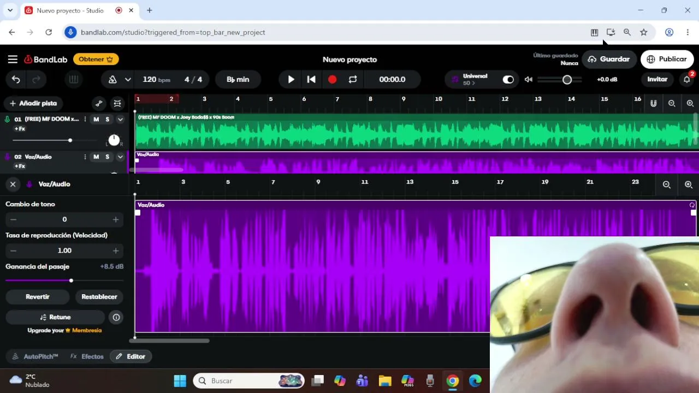The width and height of the screenshot is (699, 393).
Task: Open the B♭ min key selector
Action: point(238,80)
